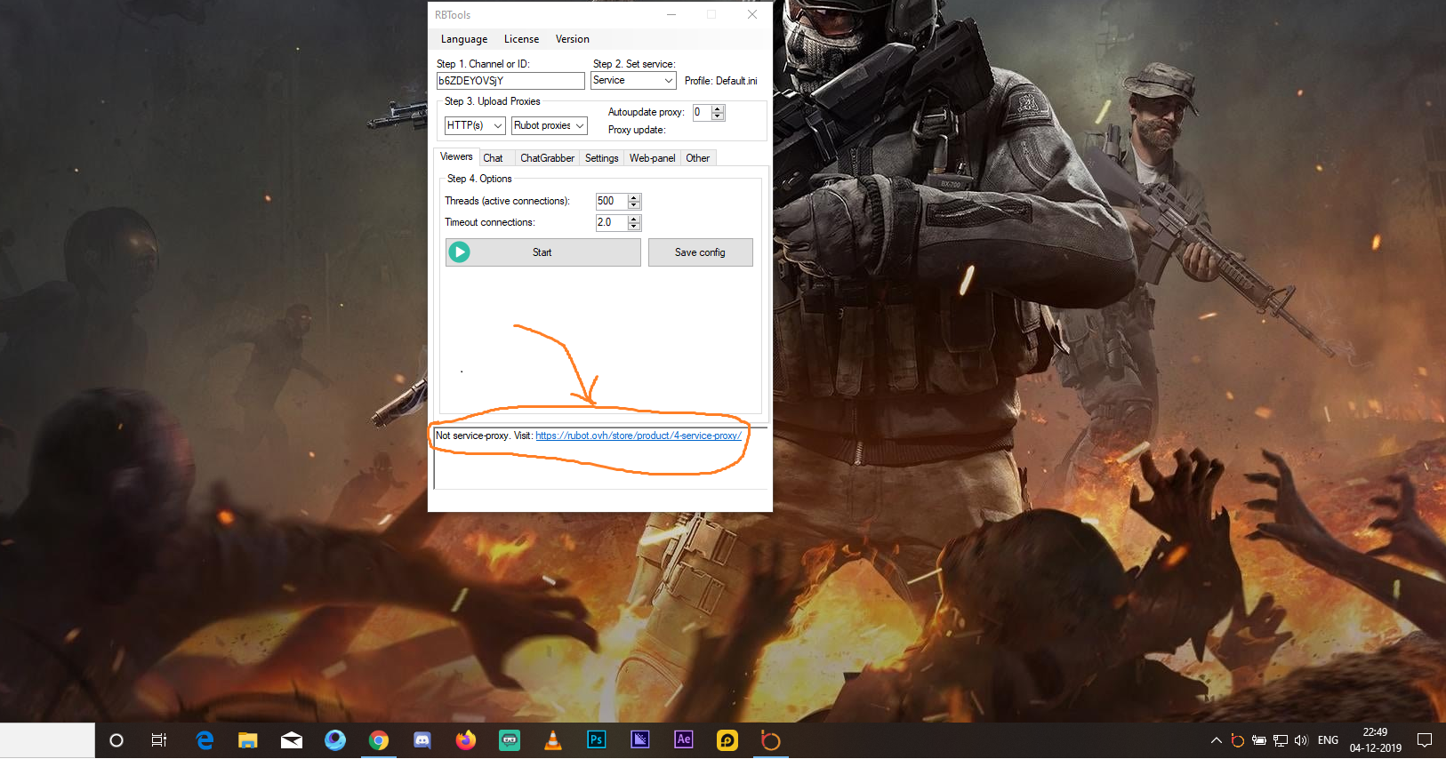Open Microsoft Edge from the taskbar
Screen dimensions: 1446x759
click(205, 740)
